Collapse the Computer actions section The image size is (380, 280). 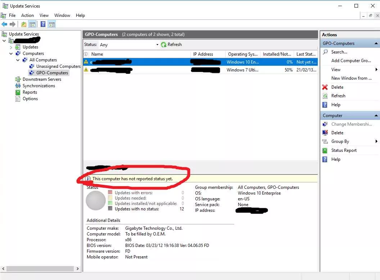click(x=376, y=116)
